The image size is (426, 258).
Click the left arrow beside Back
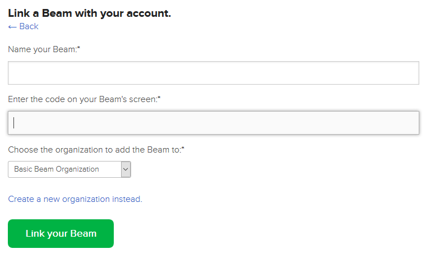pos(12,26)
